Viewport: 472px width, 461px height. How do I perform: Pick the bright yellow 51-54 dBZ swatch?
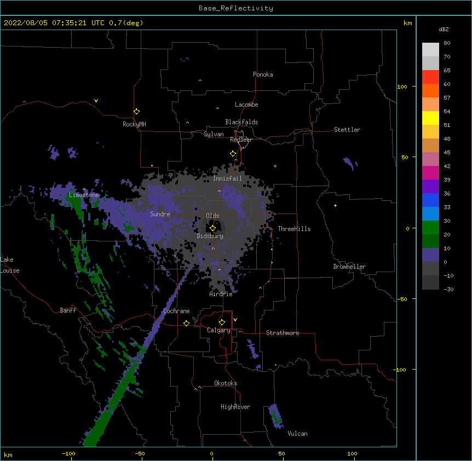pos(430,118)
